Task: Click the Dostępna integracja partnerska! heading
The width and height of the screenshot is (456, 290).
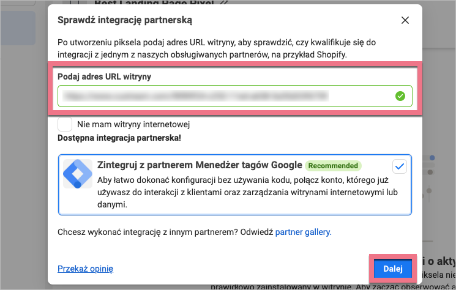Action: point(118,138)
